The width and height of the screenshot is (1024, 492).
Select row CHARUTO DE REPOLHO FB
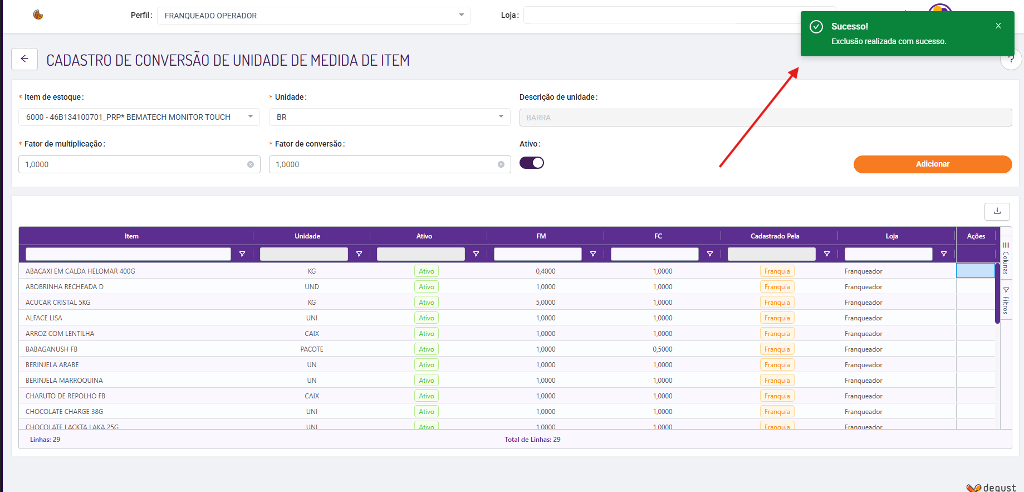point(507,396)
